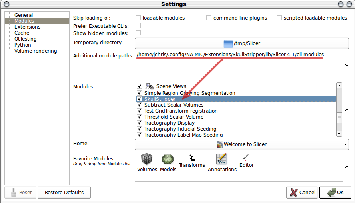Uncheck the SkullStripper module checkbox
This screenshot has height=203, width=355.
pyautogui.click(x=139, y=99)
